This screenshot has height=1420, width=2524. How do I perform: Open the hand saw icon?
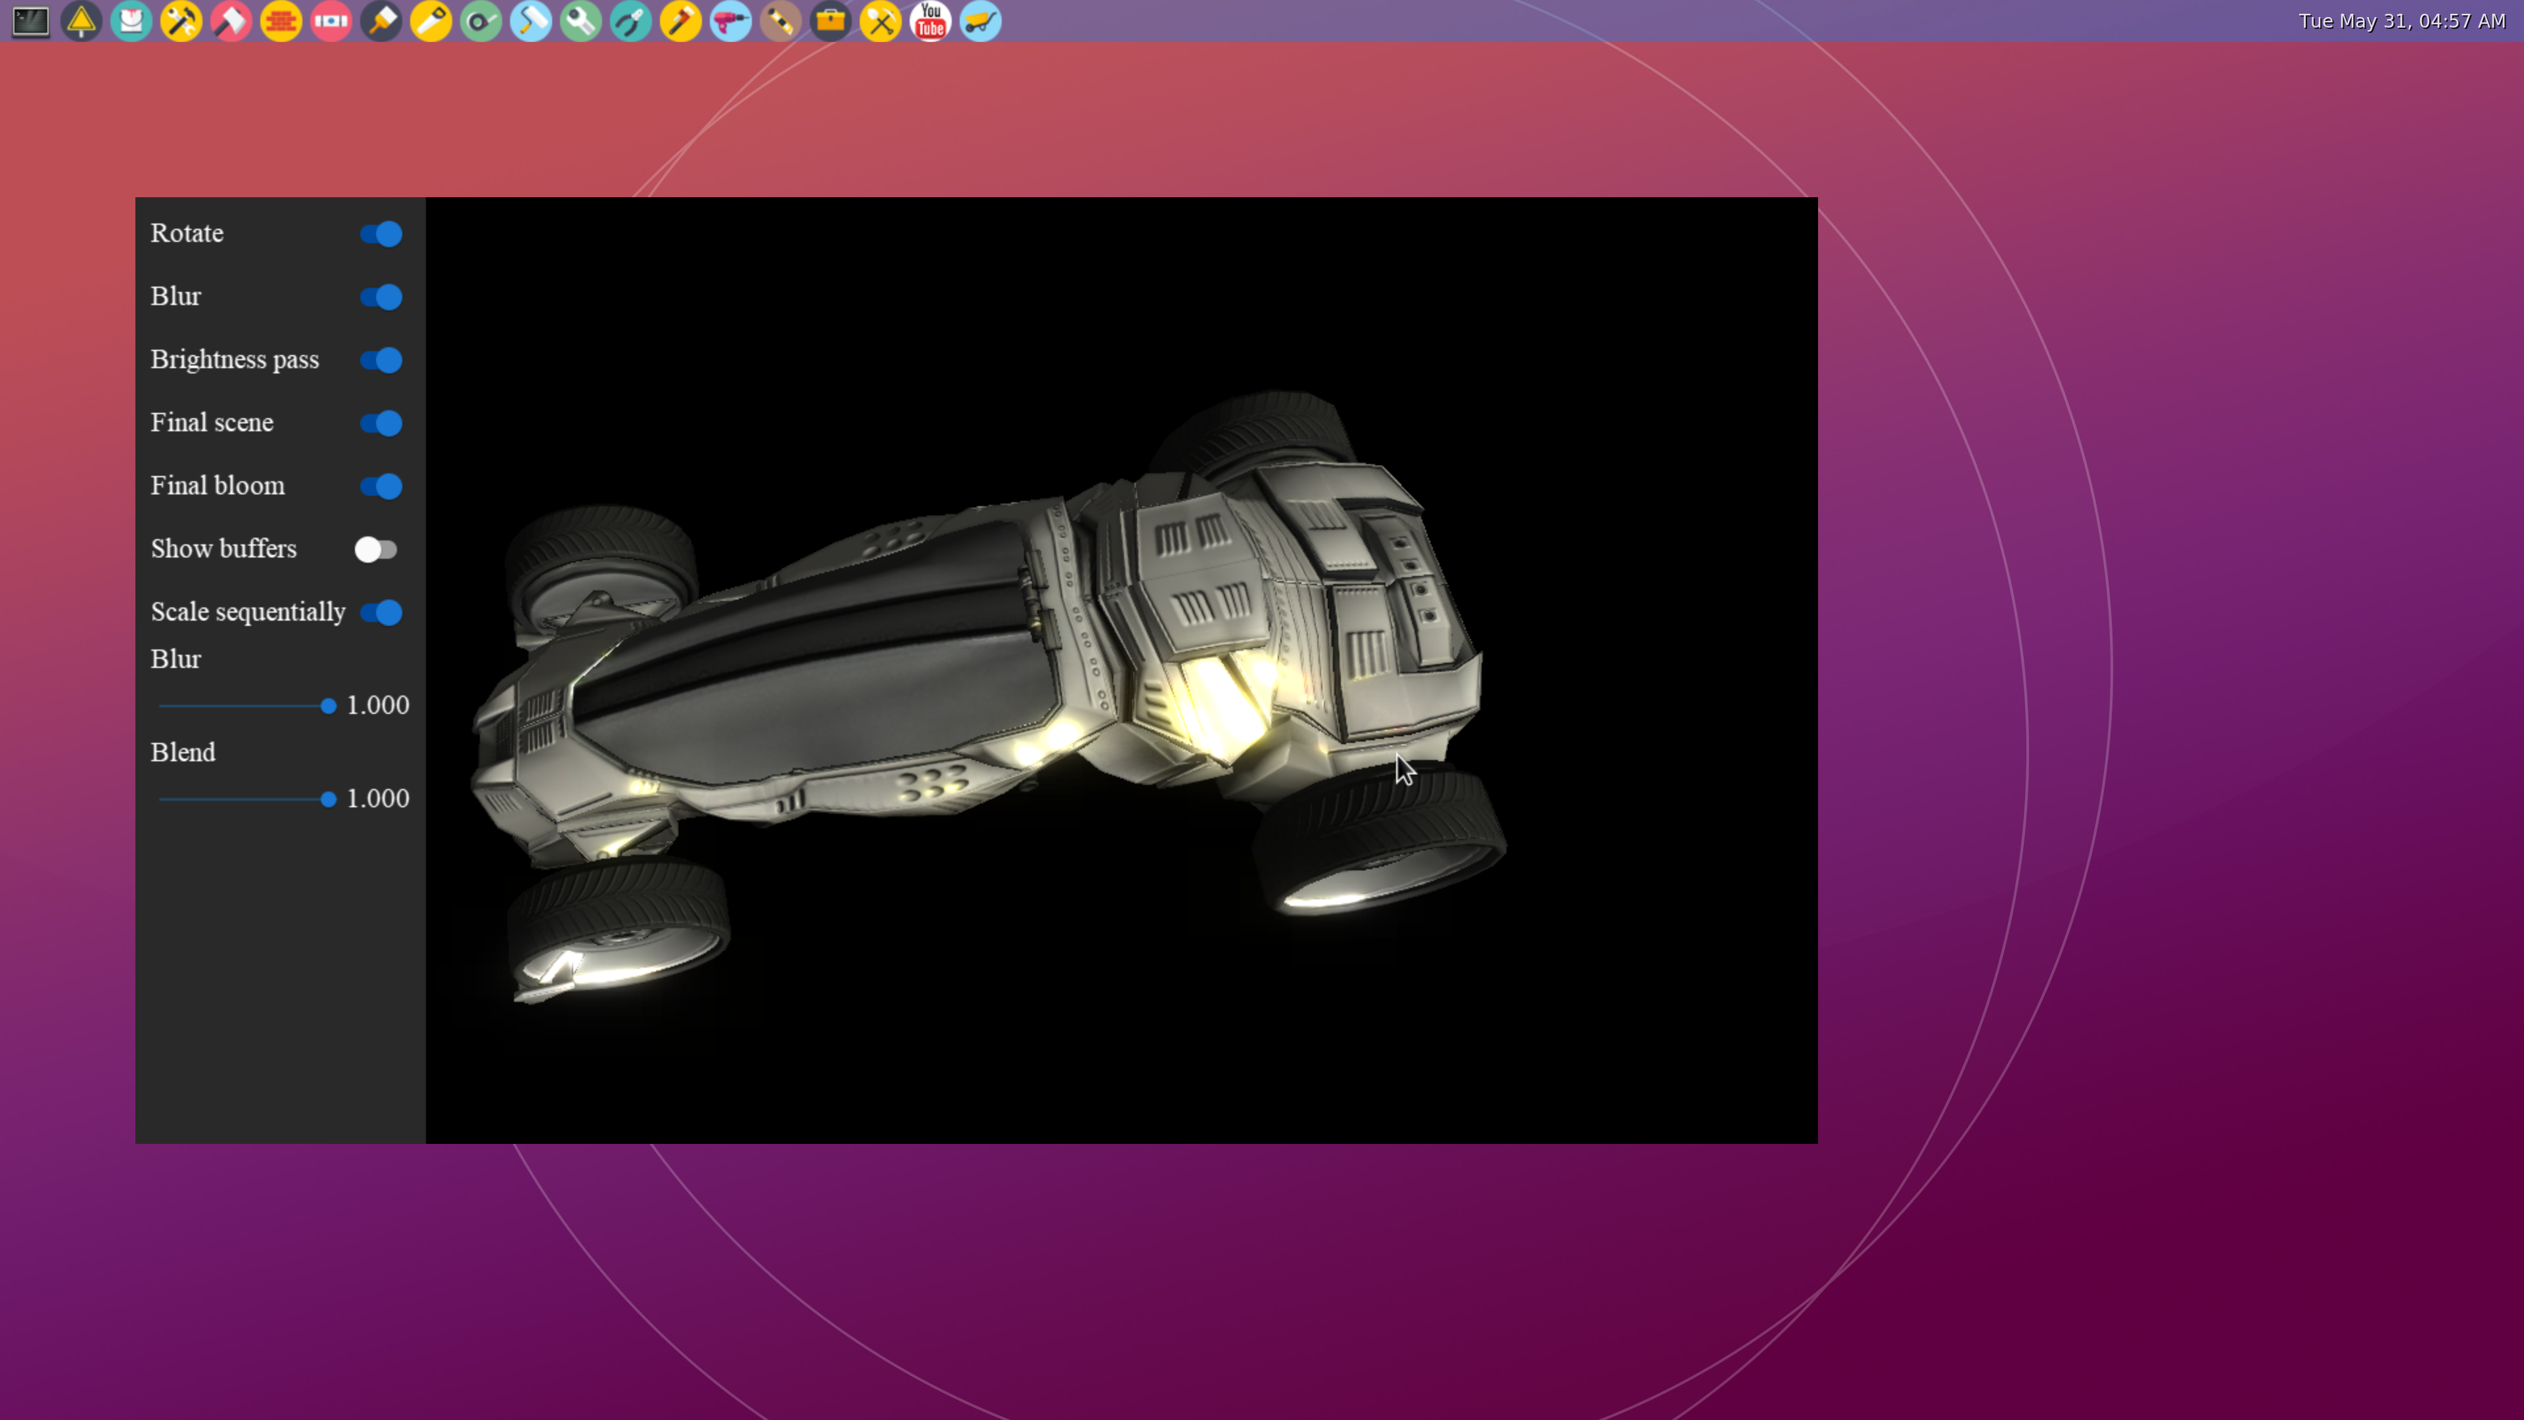tap(431, 22)
